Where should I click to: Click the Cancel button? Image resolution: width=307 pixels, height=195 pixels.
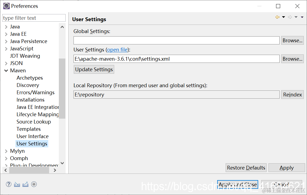(282, 184)
